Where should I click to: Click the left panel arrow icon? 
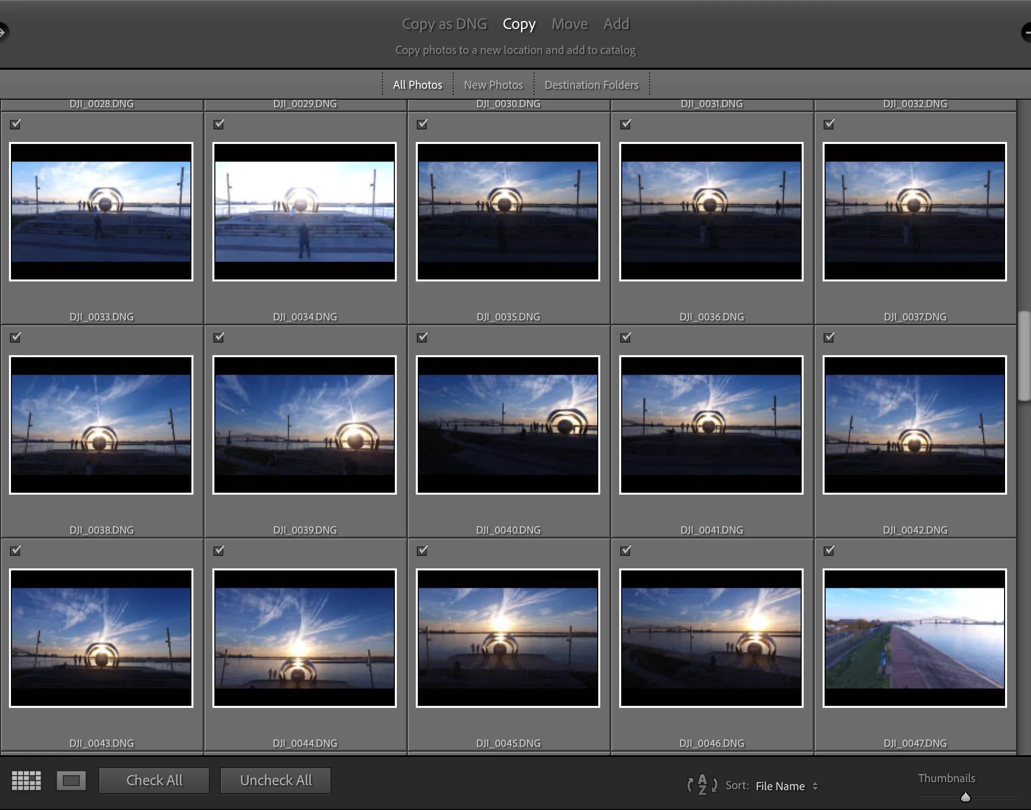(x=3, y=33)
